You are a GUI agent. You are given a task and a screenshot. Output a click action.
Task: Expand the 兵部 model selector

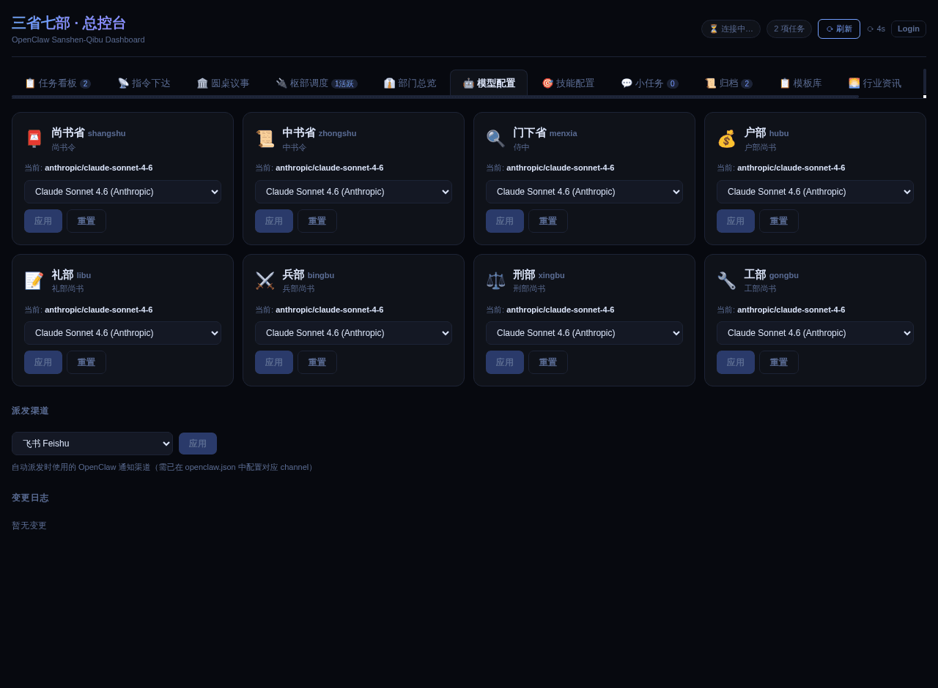[353, 333]
